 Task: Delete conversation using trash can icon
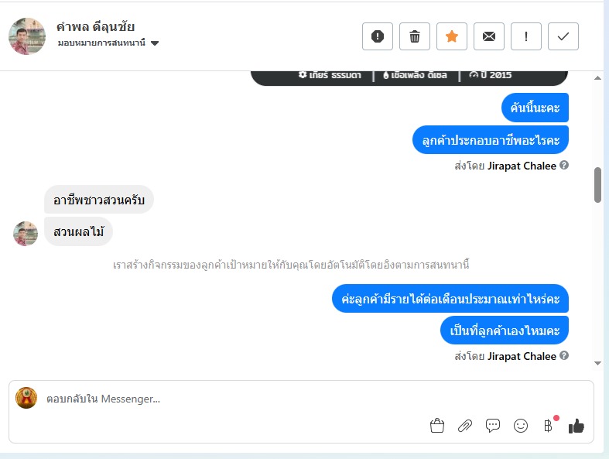click(x=415, y=36)
